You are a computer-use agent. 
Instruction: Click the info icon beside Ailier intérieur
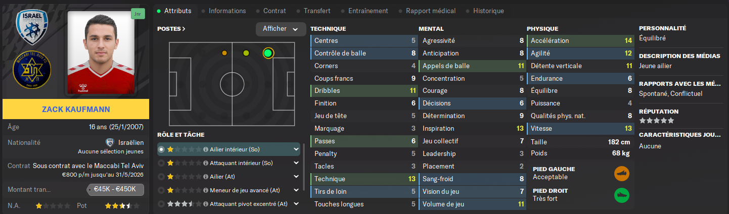click(206, 149)
